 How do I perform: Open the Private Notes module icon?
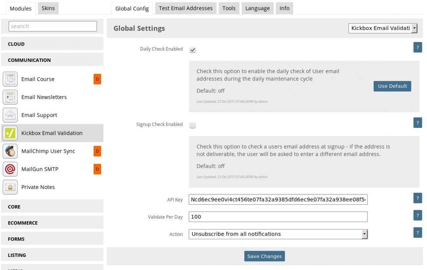10,187
